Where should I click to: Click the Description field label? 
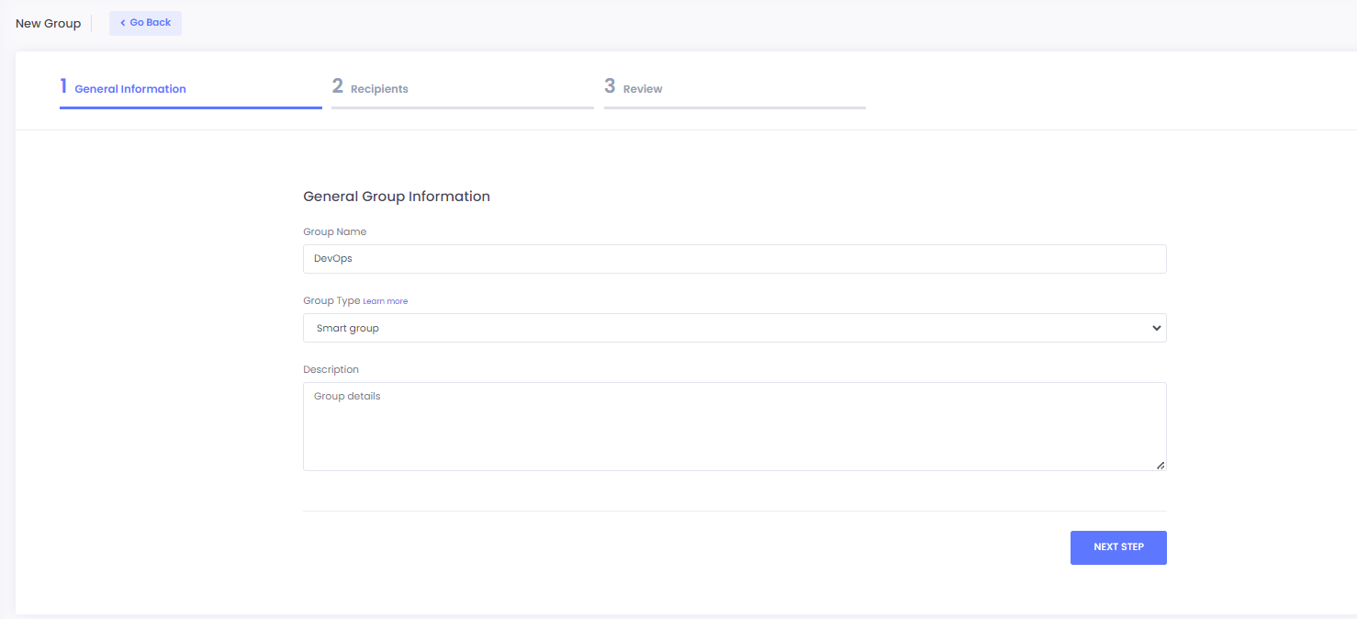click(x=331, y=370)
